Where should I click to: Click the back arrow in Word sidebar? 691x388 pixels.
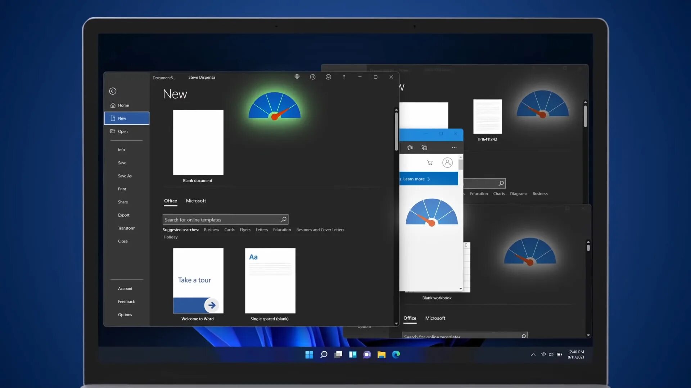coord(113,91)
